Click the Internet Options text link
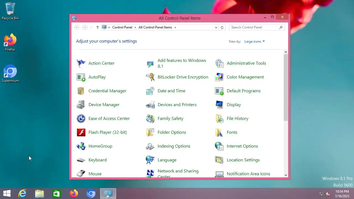354x199 pixels. 242,146
